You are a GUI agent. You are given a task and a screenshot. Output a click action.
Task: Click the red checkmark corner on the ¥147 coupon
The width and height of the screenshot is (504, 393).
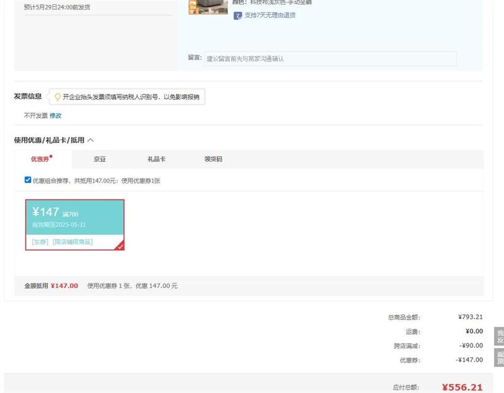(119, 246)
